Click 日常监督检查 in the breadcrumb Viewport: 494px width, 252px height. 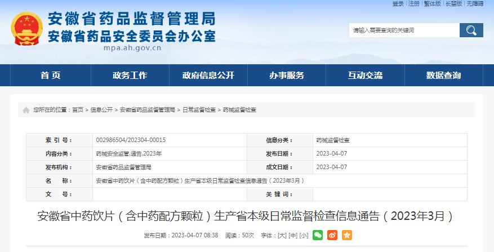pos(199,110)
